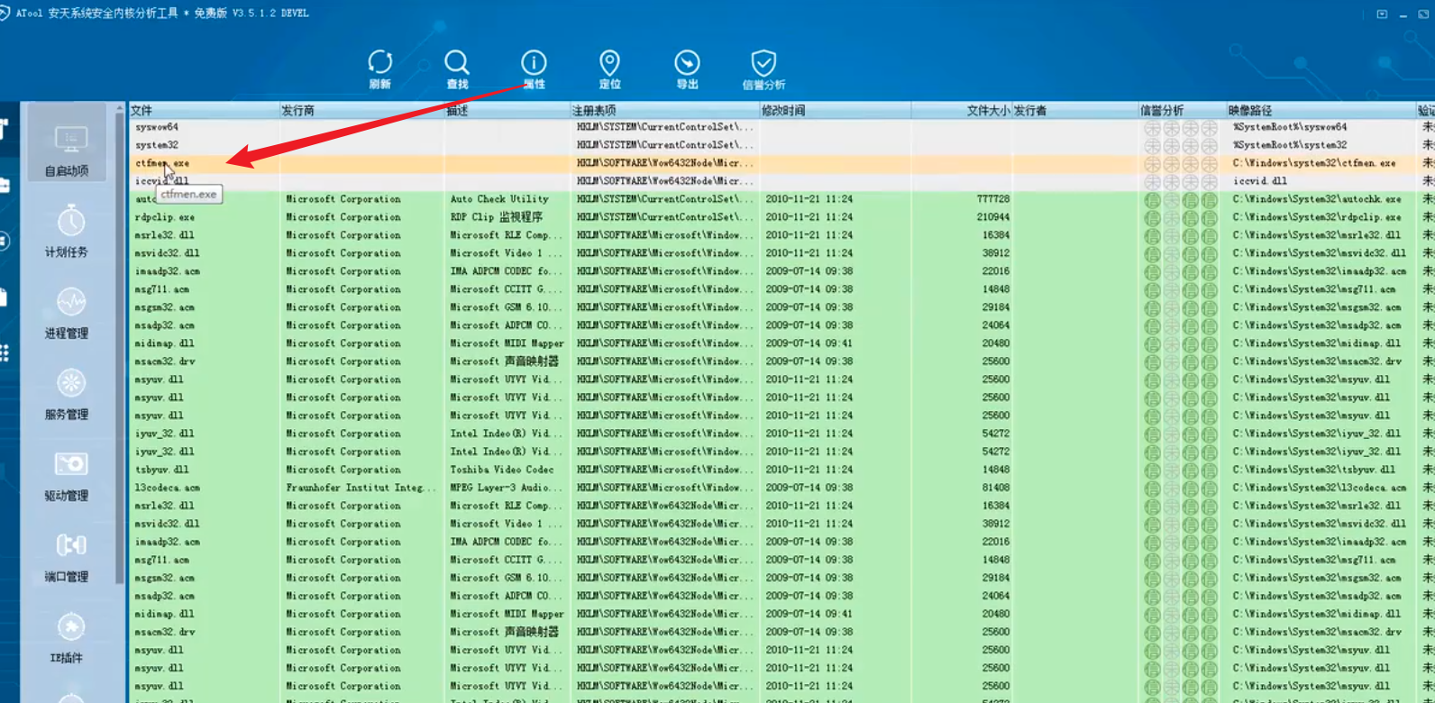Click the 信誉分析 column header
The width and height of the screenshot is (1435, 703).
pos(1182,110)
